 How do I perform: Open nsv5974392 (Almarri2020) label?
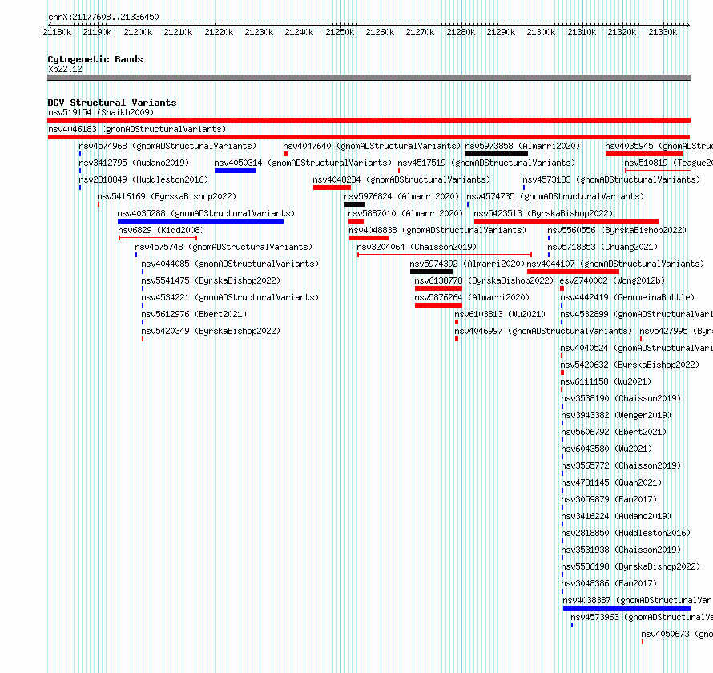tap(467, 264)
